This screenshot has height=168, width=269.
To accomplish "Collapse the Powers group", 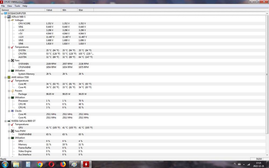I will 9,91.
